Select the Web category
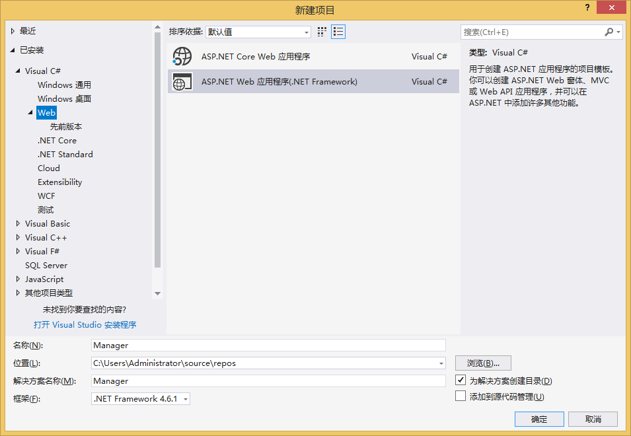The width and height of the screenshot is (631, 436). [x=46, y=112]
